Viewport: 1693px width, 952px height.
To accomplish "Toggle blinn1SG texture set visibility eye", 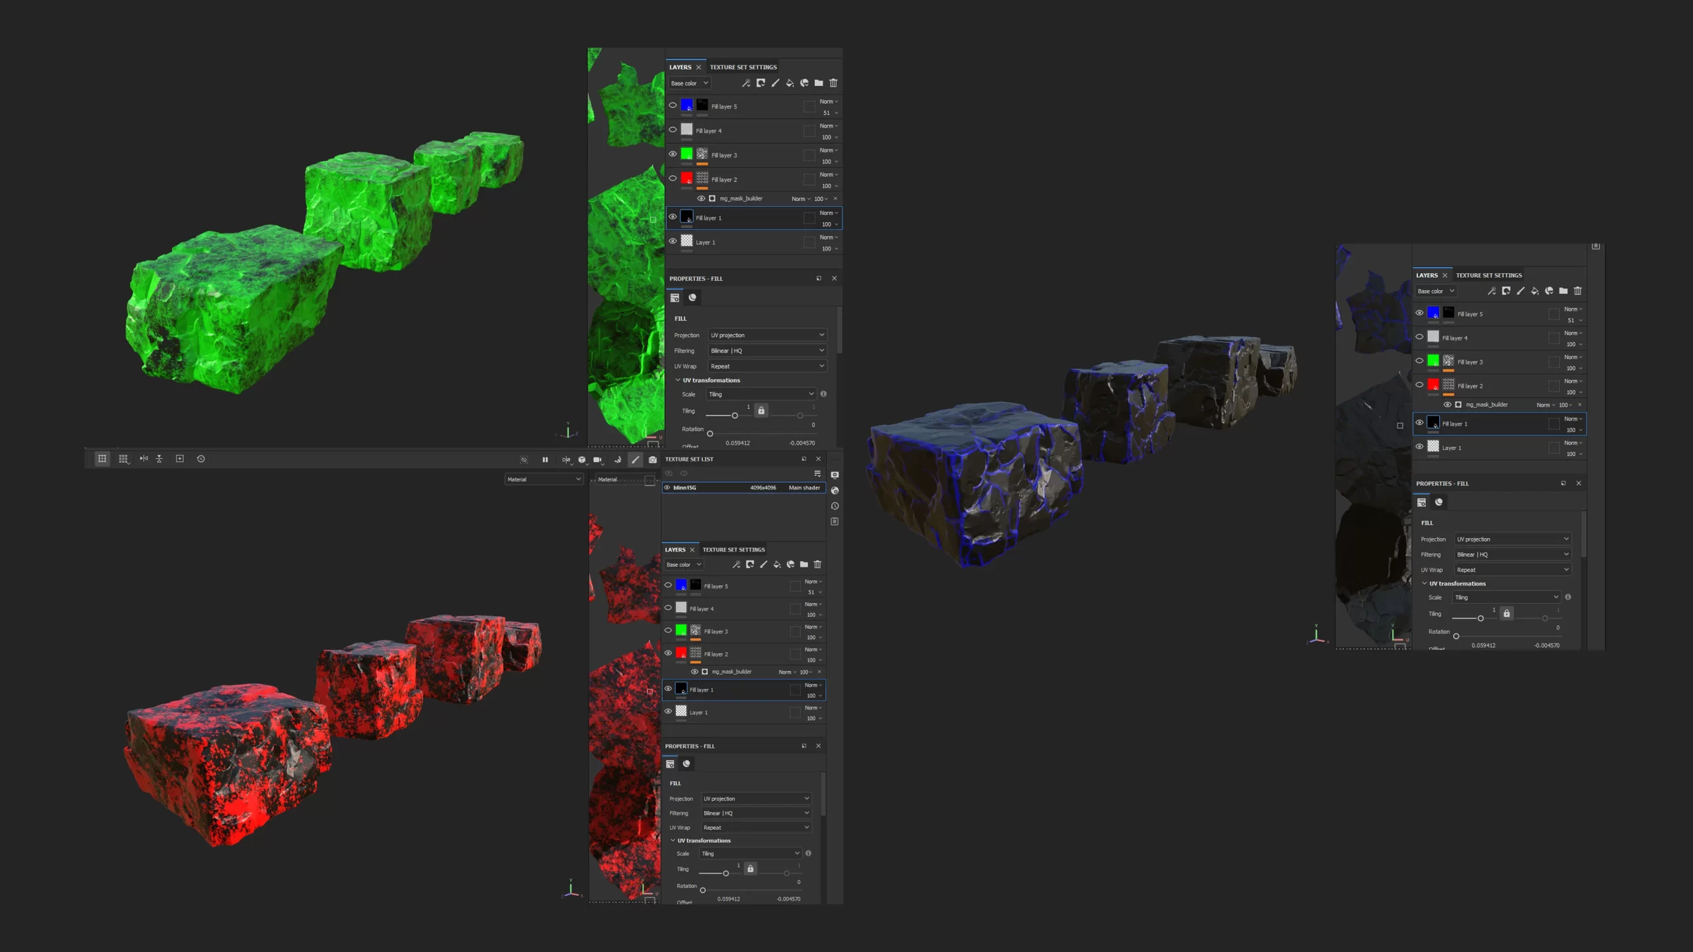I will tap(667, 488).
